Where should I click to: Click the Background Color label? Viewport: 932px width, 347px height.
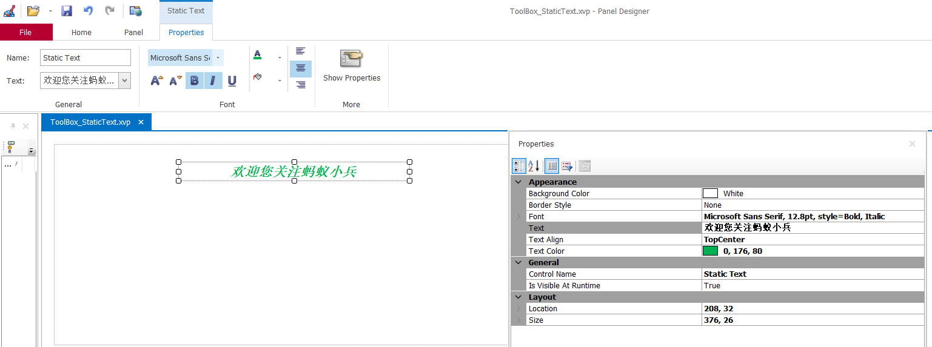point(558,194)
